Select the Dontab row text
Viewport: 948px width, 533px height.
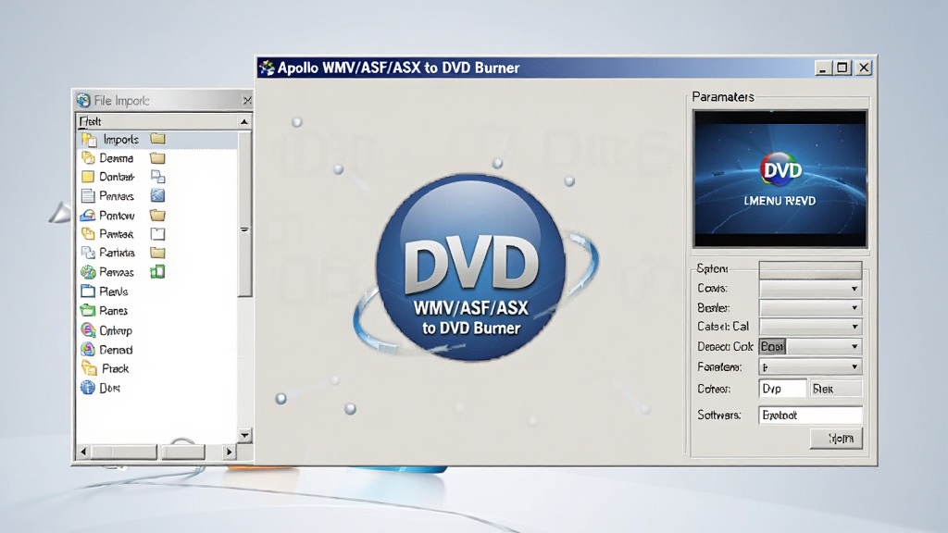[116, 177]
